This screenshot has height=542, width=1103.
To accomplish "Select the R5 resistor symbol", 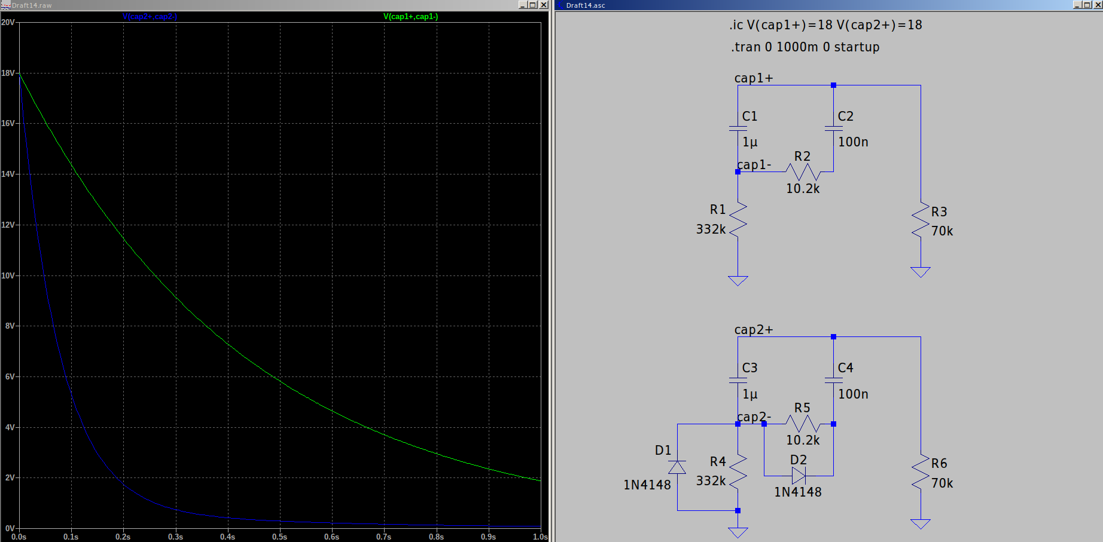I will pos(803,424).
